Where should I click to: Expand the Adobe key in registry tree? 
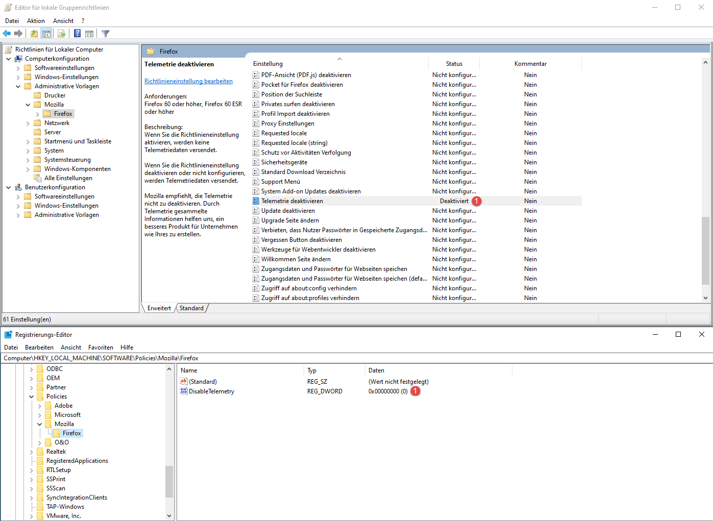pos(39,406)
